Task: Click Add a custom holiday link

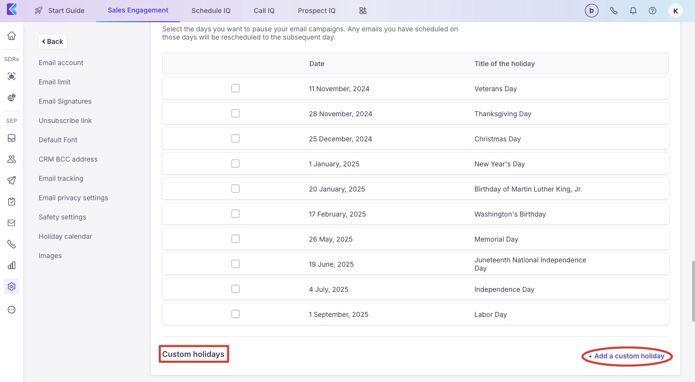Action: 626,356
